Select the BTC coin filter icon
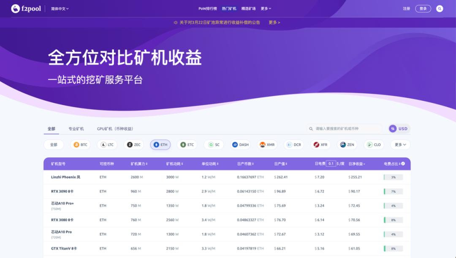Viewport: 456px width, 258px height. coord(76,144)
